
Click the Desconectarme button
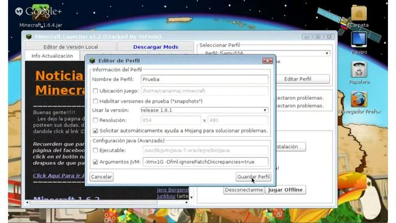(244, 190)
